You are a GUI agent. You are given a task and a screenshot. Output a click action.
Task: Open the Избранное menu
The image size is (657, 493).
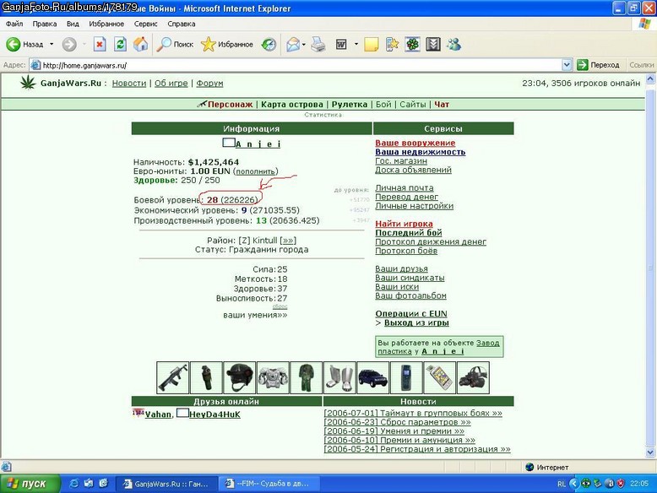click(x=106, y=24)
